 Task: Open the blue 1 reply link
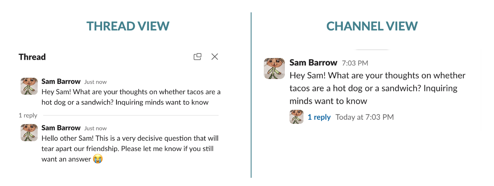pos(319,117)
